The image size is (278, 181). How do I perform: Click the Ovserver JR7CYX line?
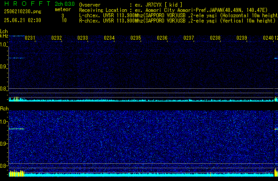pos(131,5)
